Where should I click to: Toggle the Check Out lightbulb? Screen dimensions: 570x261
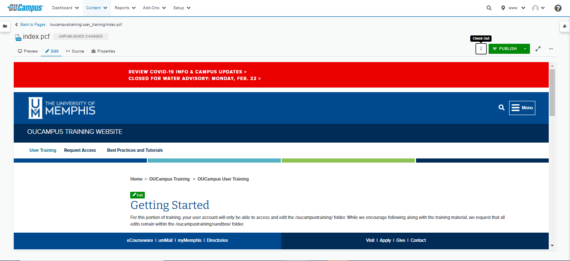click(x=481, y=48)
